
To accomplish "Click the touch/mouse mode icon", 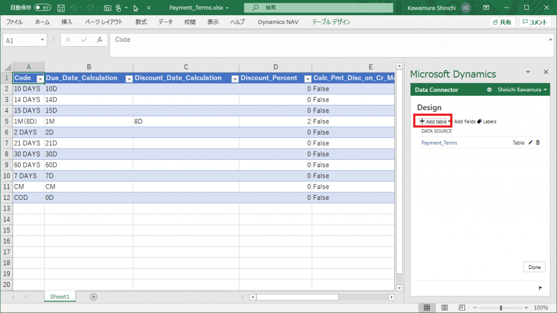I will pos(119,8).
